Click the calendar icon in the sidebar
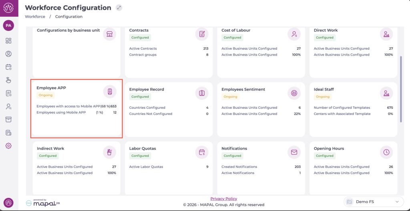410x211 pixels. point(8,67)
